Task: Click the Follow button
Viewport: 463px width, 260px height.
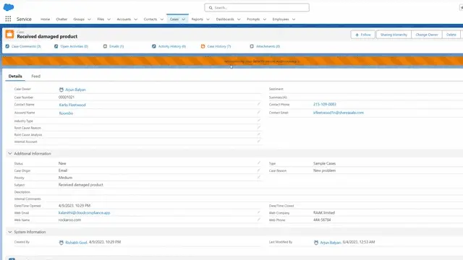Action: [363, 35]
